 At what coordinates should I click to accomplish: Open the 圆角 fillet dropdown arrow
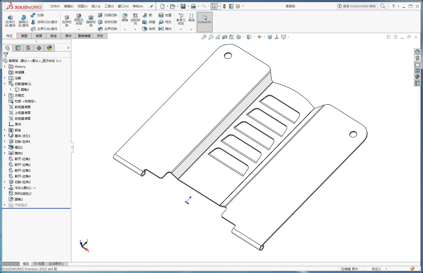125,29
